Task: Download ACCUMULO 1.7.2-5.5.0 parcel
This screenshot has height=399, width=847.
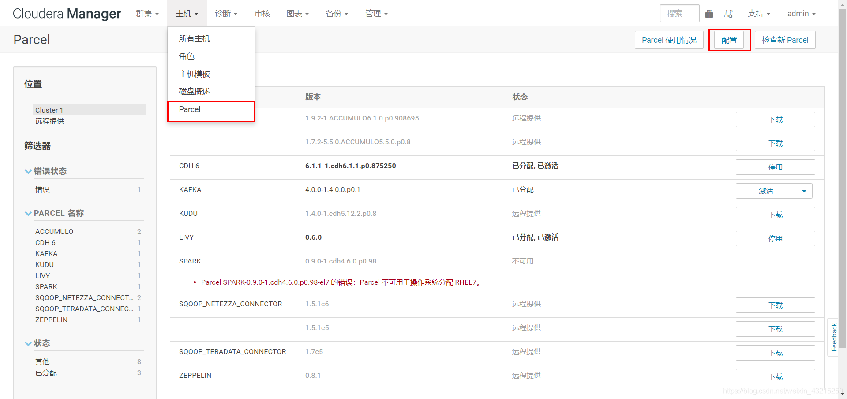Action: 775,143
